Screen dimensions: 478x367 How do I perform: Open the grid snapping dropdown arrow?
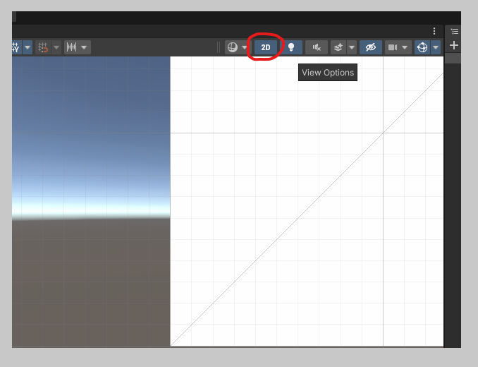click(56, 47)
